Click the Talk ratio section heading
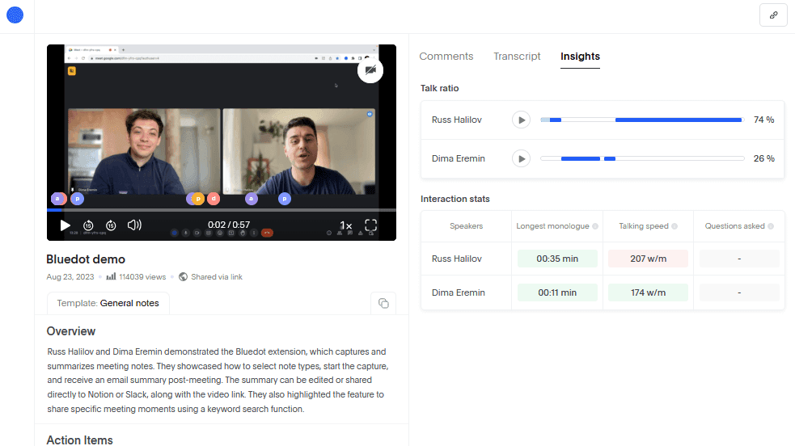The width and height of the screenshot is (795, 446). click(440, 88)
